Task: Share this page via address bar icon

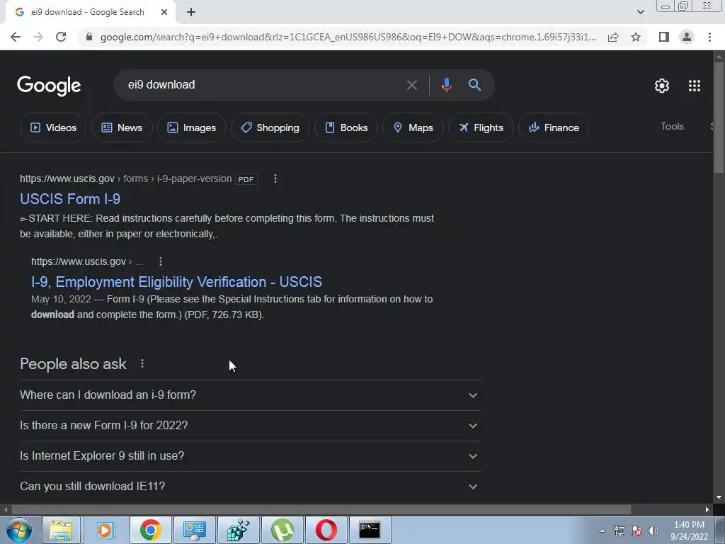Action: (613, 37)
